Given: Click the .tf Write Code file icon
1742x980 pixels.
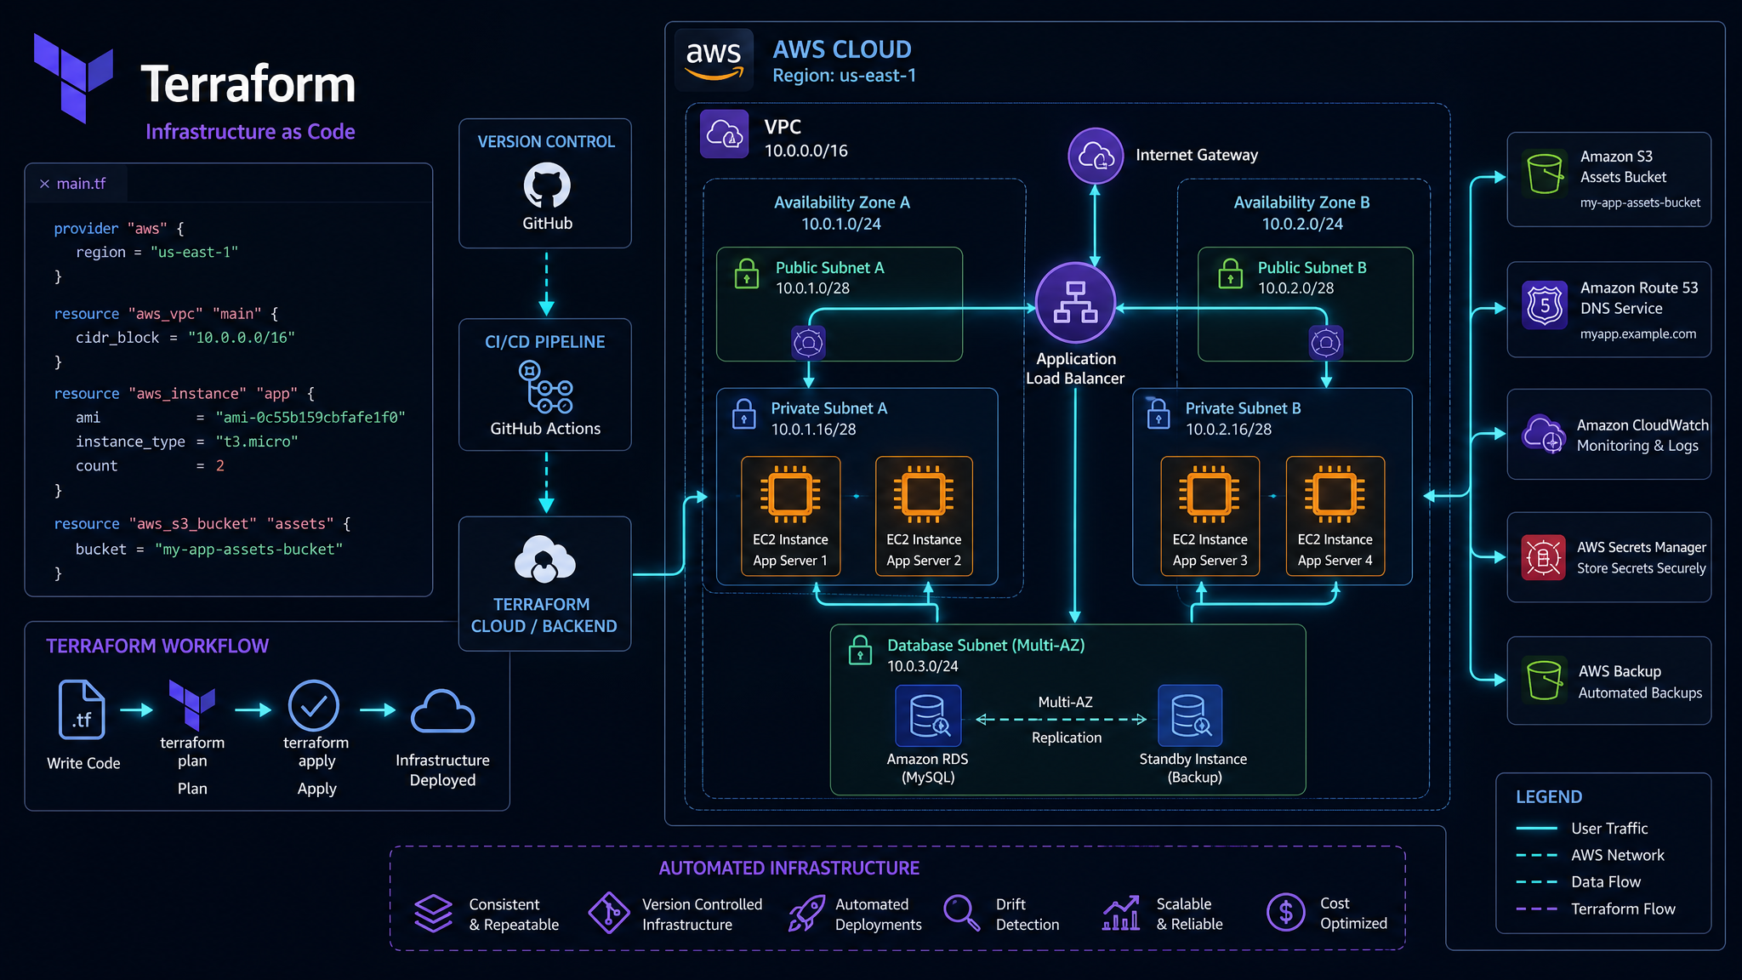Looking at the screenshot, I should [82, 709].
